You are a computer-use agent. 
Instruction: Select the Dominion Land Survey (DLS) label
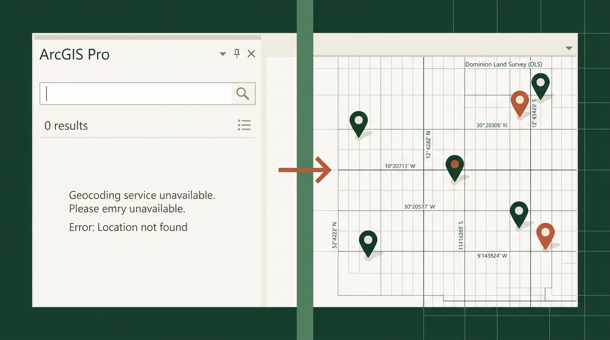point(503,64)
